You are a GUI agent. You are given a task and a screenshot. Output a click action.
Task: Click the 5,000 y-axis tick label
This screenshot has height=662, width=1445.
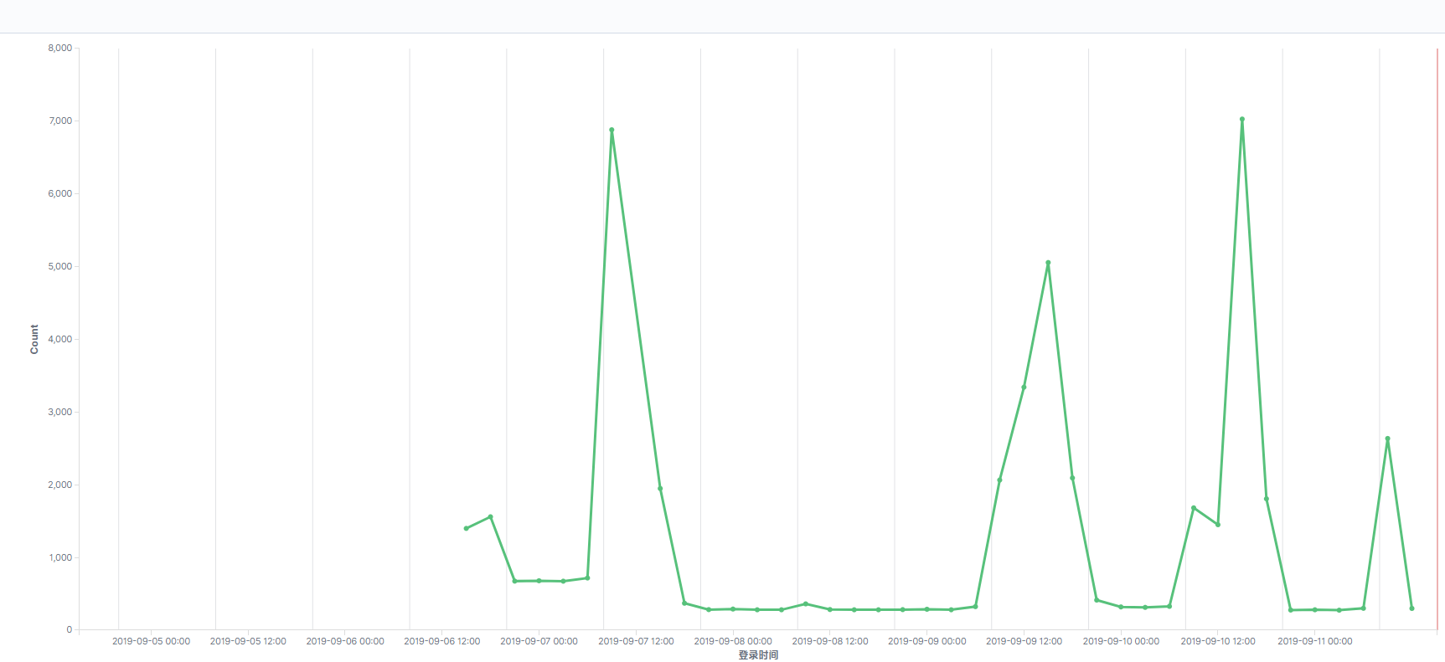pyautogui.click(x=60, y=266)
